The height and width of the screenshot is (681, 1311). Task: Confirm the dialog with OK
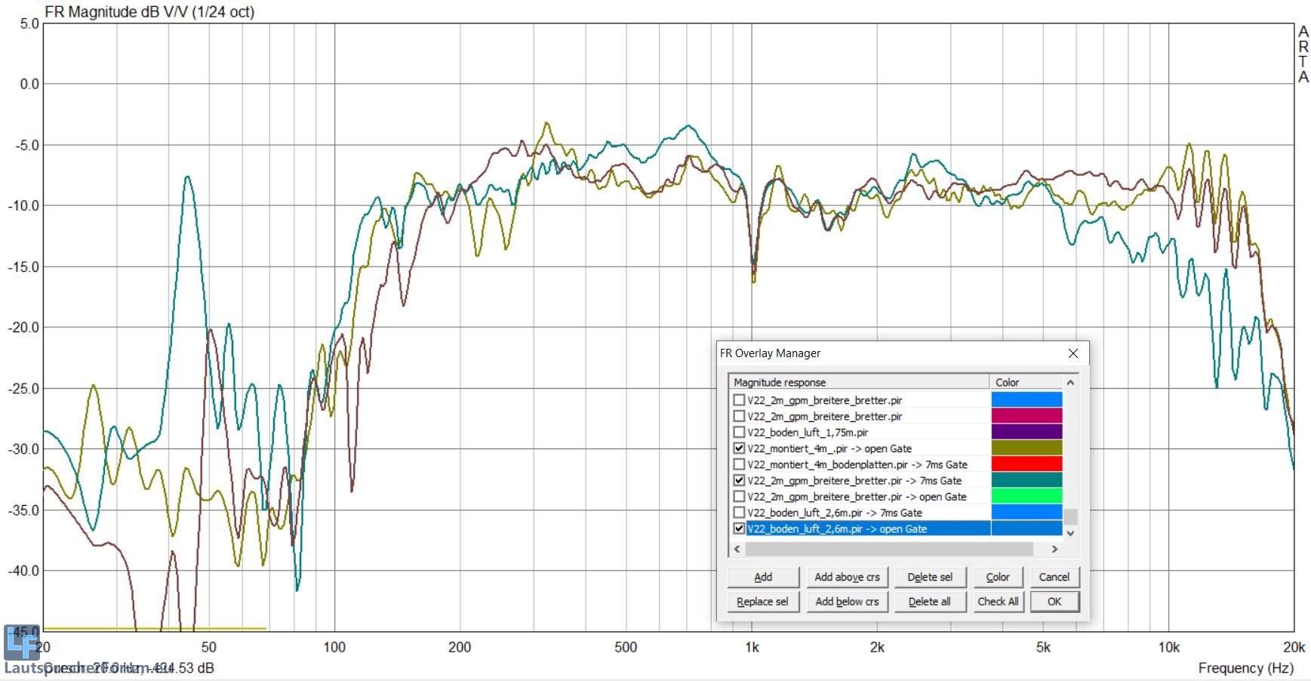[1054, 602]
